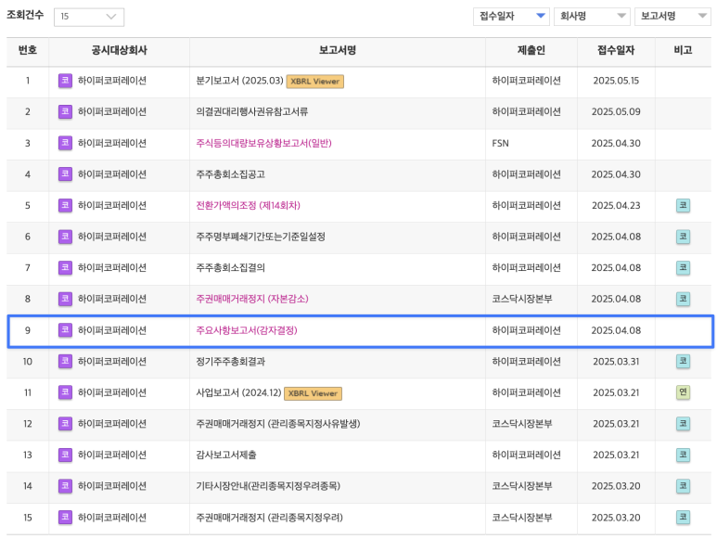Click the purple 코 icon in row 8
The width and height of the screenshot is (717, 539).
pyautogui.click(x=65, y=299)
